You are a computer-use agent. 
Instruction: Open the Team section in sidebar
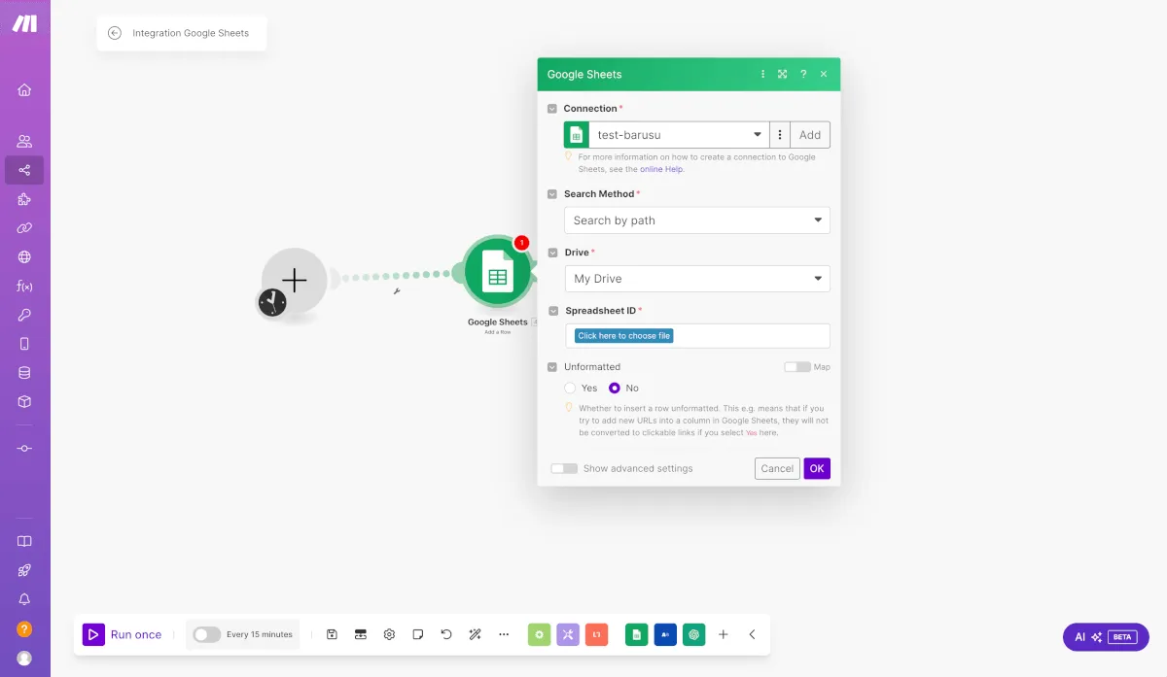tap(24, 142)
